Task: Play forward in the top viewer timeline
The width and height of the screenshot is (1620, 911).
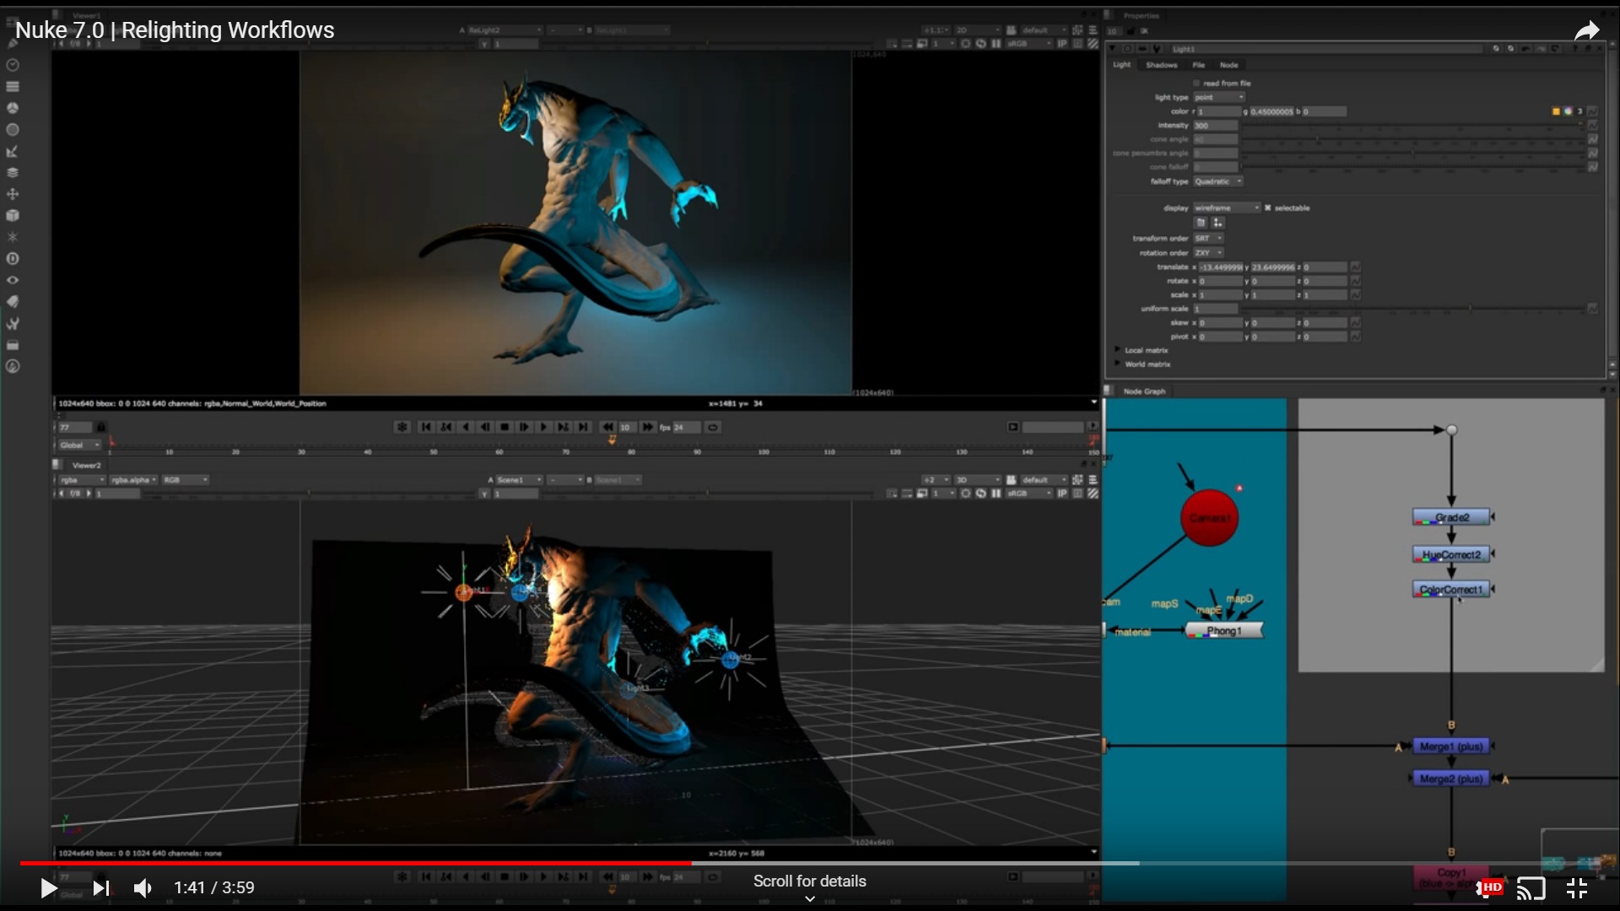Action: pos(543,427)
